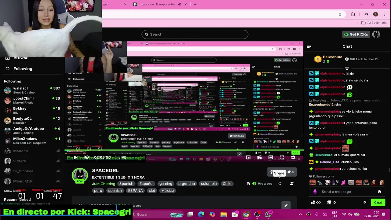
Task: Select the colombia tag
Action: tap(209, 184)
